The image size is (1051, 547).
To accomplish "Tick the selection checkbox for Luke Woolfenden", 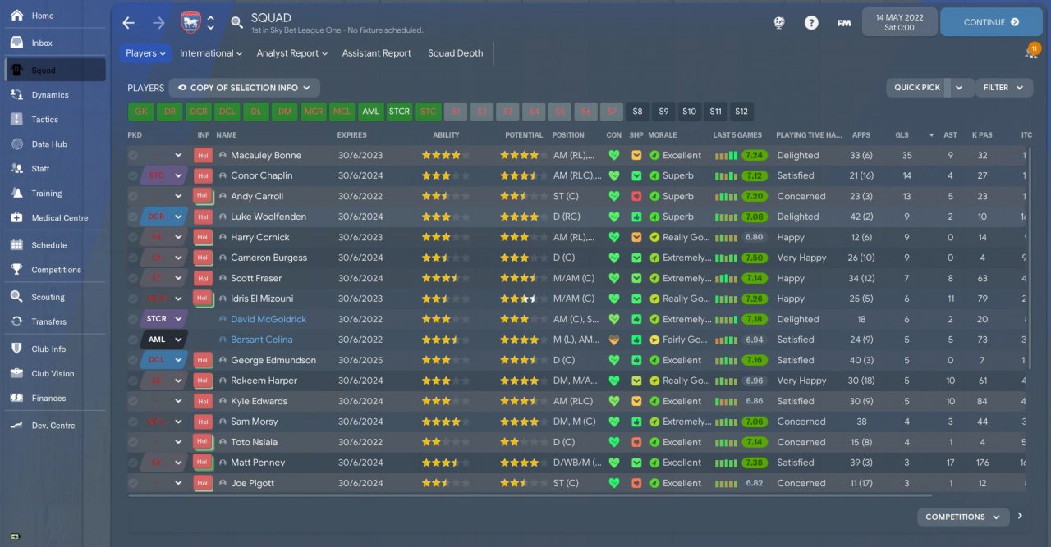I will click(134, 217).
